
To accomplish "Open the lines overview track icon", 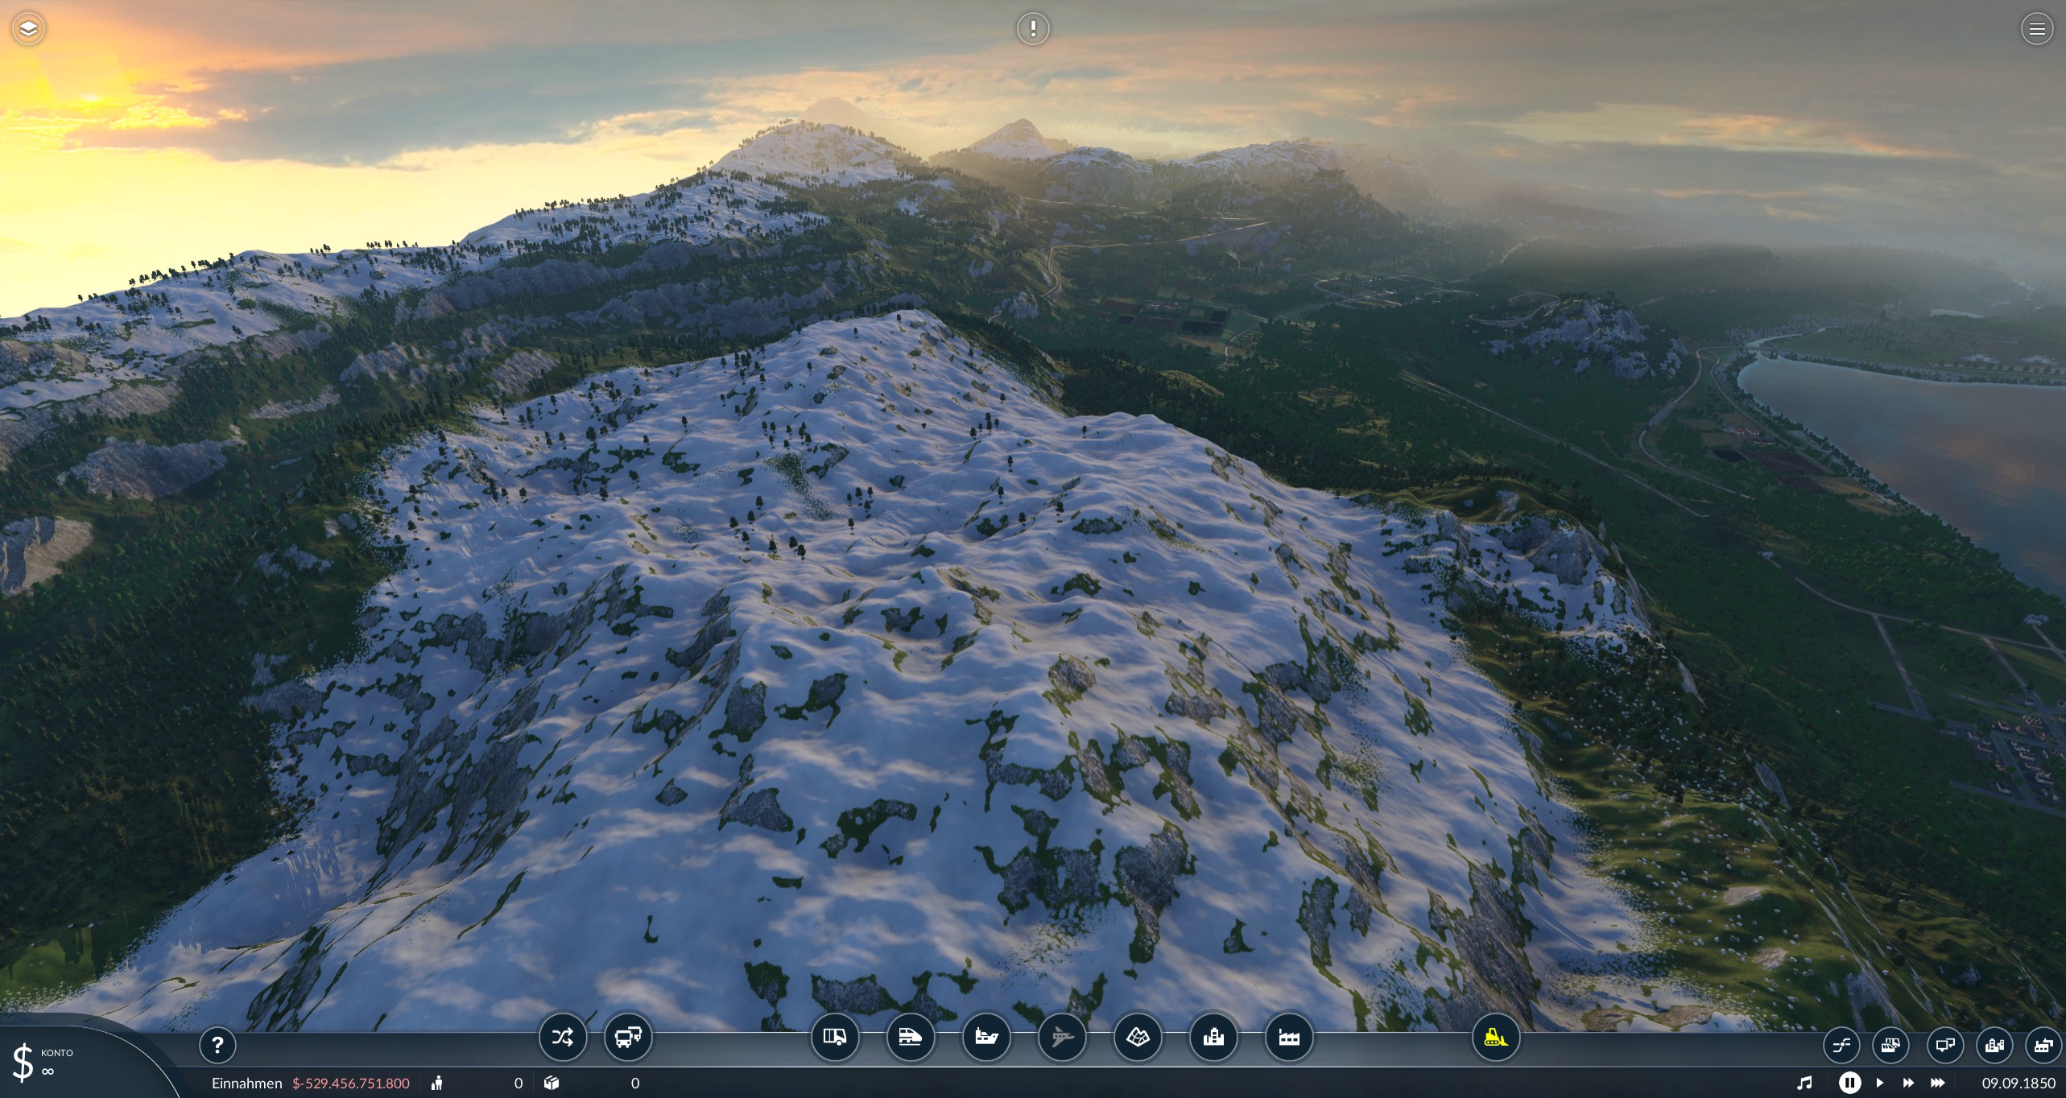I will pyautogui.click(x=1841, y=1046).
